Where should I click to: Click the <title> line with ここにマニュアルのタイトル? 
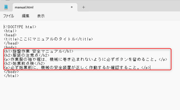point(48,39)
